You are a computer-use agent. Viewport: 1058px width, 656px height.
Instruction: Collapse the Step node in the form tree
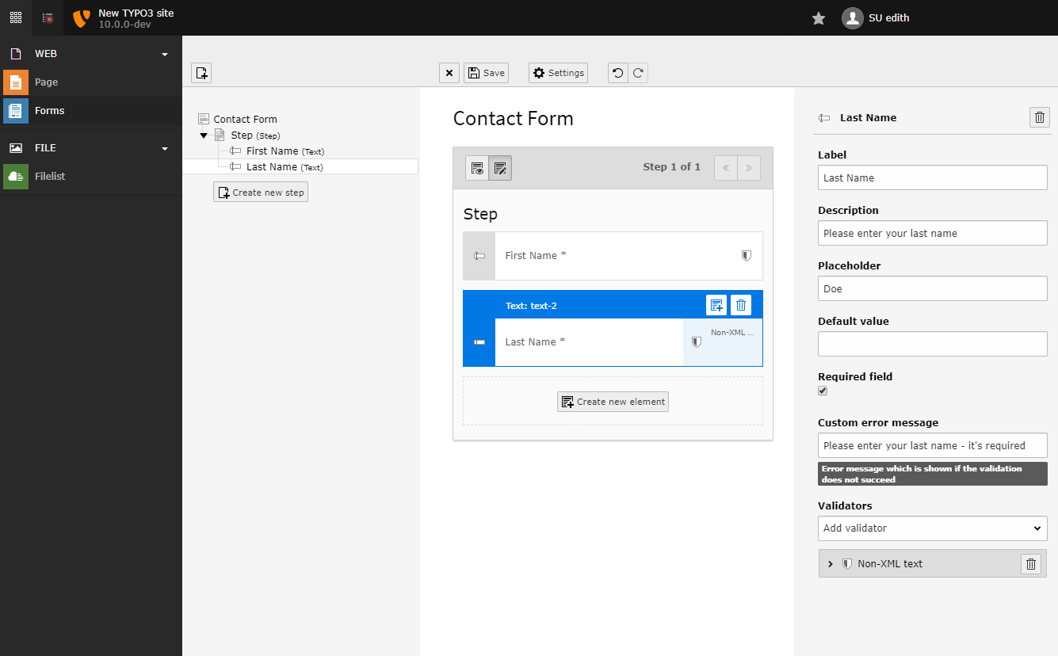pyautogui.click(x=204, y=135)
